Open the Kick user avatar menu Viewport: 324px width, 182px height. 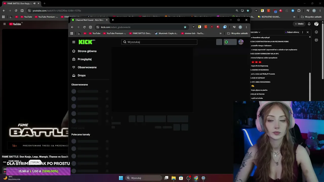pos(241,42)
